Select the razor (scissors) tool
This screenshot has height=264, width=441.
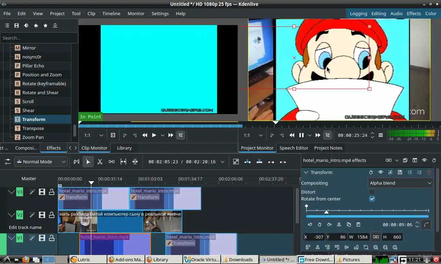click(100, 162)
